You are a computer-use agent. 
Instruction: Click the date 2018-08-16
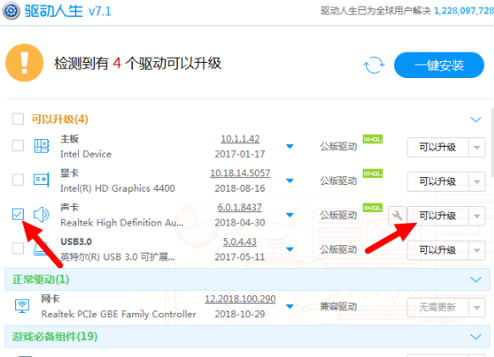(240, 188)
